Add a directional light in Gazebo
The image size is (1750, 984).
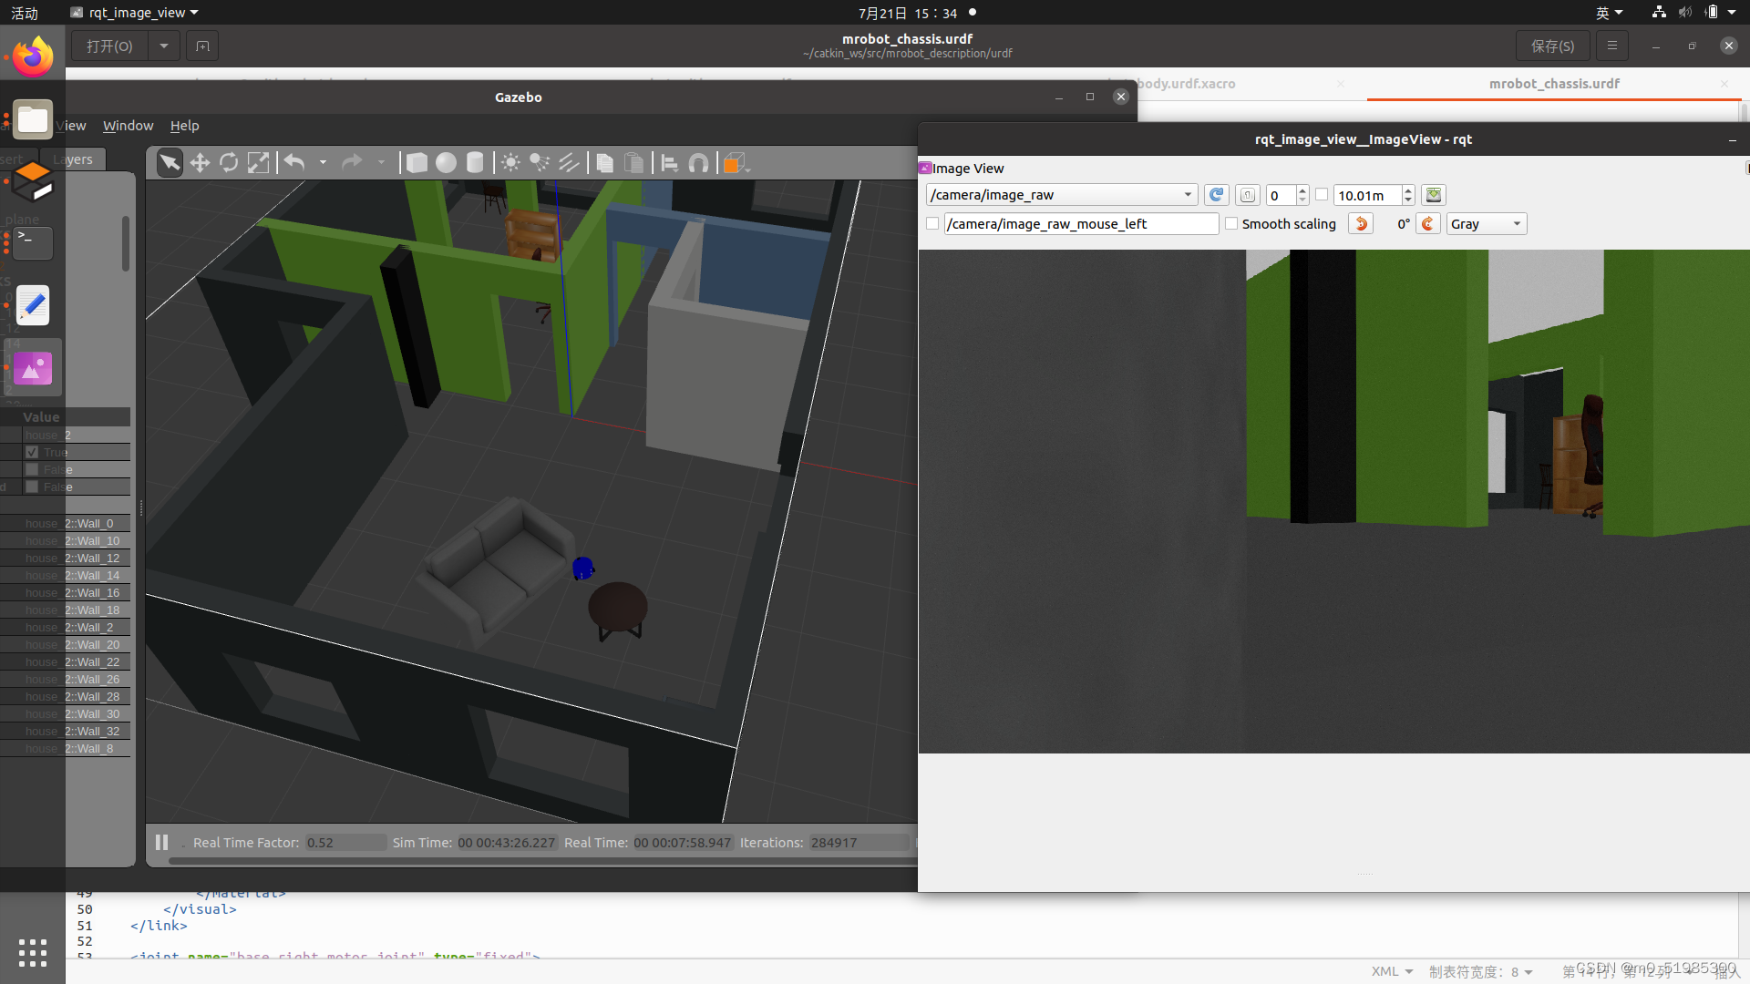[569, 163]
